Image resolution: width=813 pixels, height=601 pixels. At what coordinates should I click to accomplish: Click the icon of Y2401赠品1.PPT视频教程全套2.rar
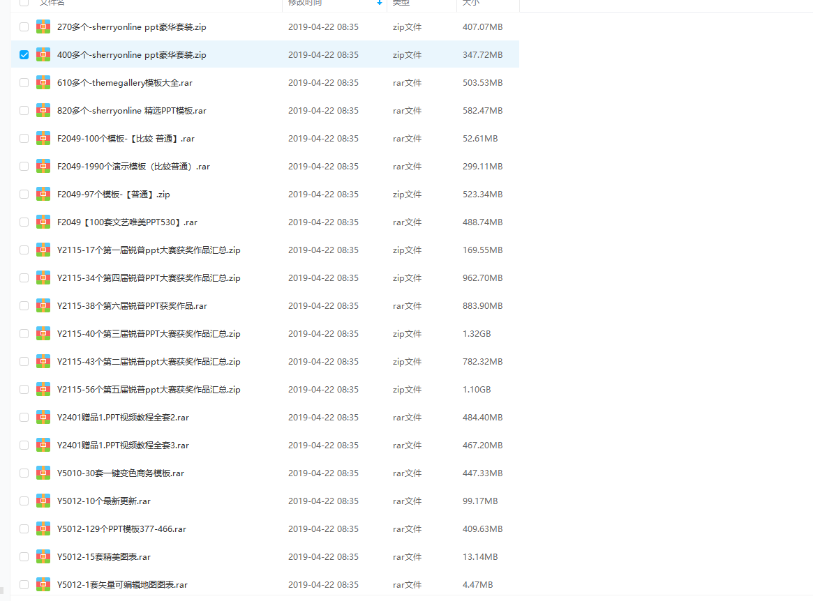pyautogui.click(x=43, y=417)
